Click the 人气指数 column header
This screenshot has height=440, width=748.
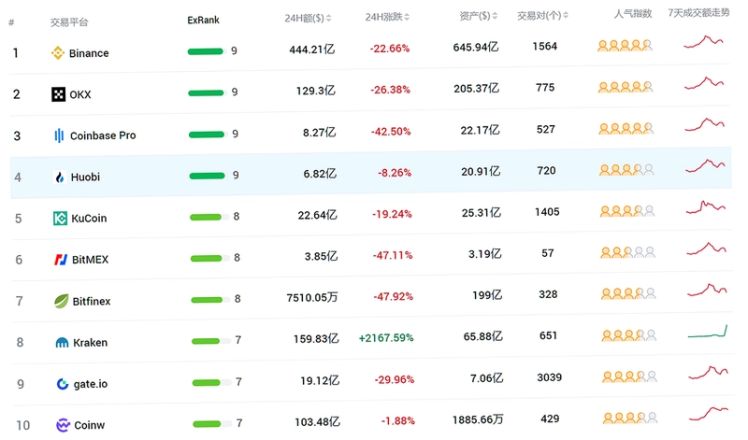(633, 14)
